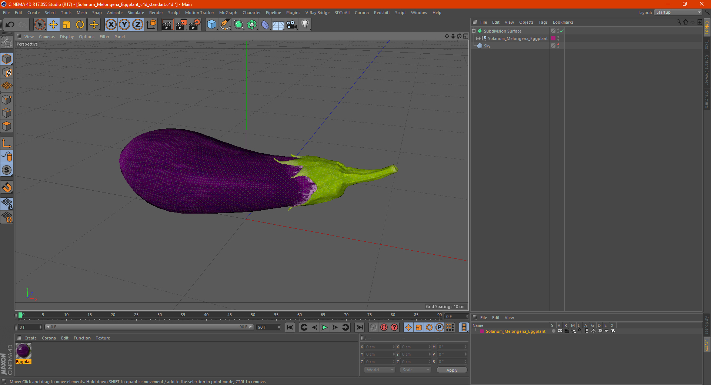Screen dimensions: 711x385
Task: Add a Light object
Action: pyautogui.click(x=305, y=25)
